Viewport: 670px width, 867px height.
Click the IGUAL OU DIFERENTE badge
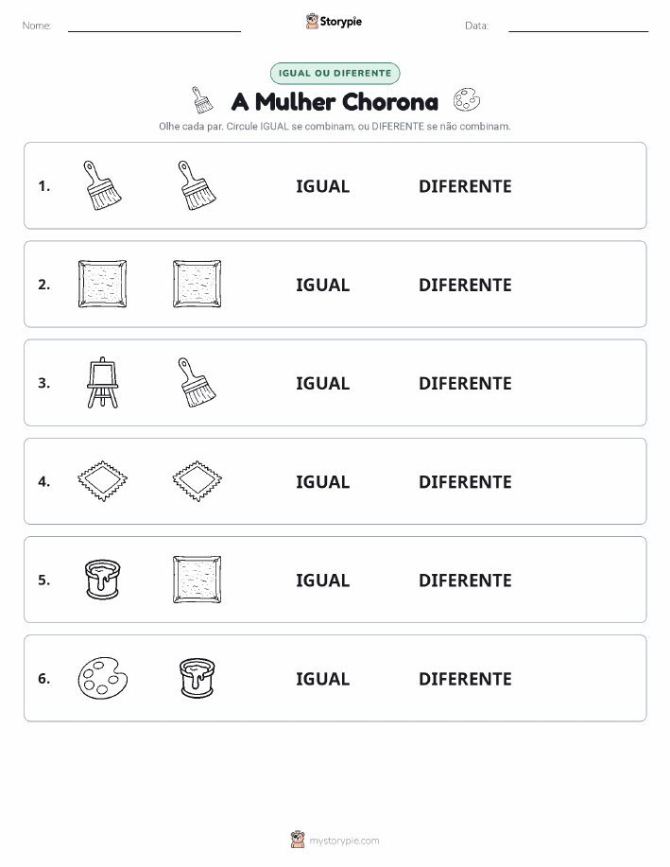pyautogui.click(x=335, y=73)
